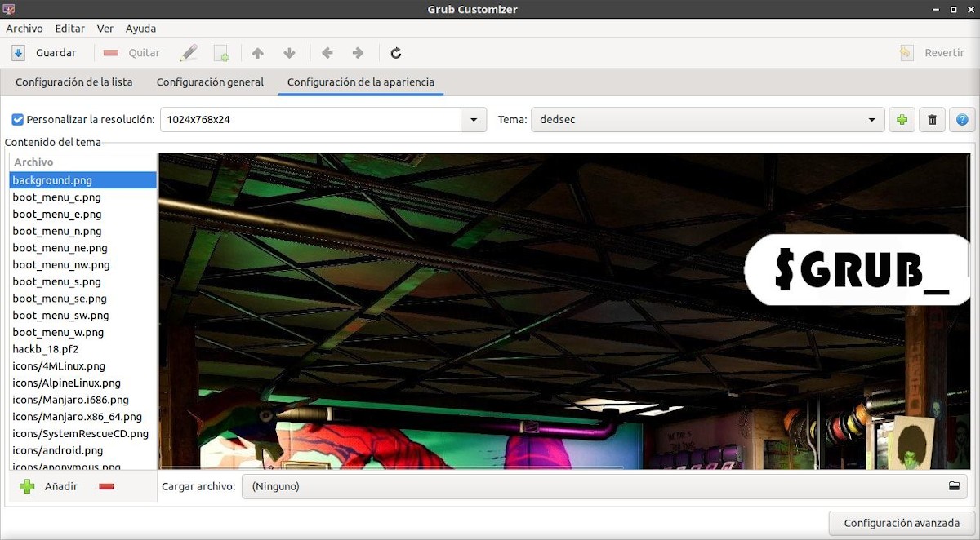This screenshot has width=980, height=540.
Task: Click the trash delete theme icon
Action: coord(932,120)
